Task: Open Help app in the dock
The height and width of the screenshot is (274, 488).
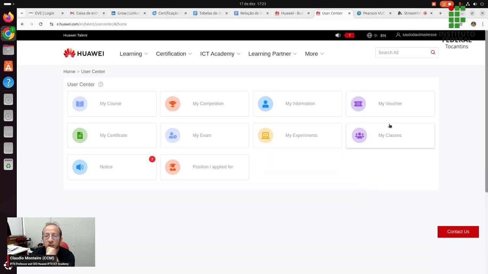Action: pyautogui.click(x=8, y=82)
